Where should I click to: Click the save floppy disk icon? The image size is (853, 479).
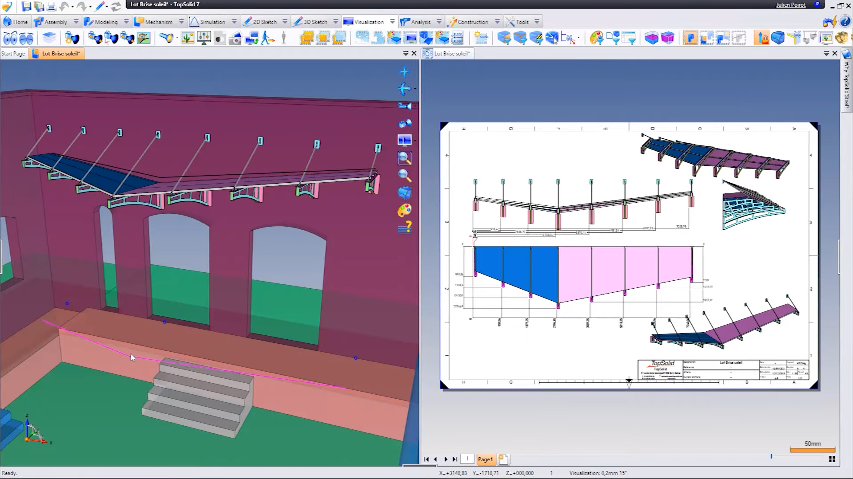point(26,6)
